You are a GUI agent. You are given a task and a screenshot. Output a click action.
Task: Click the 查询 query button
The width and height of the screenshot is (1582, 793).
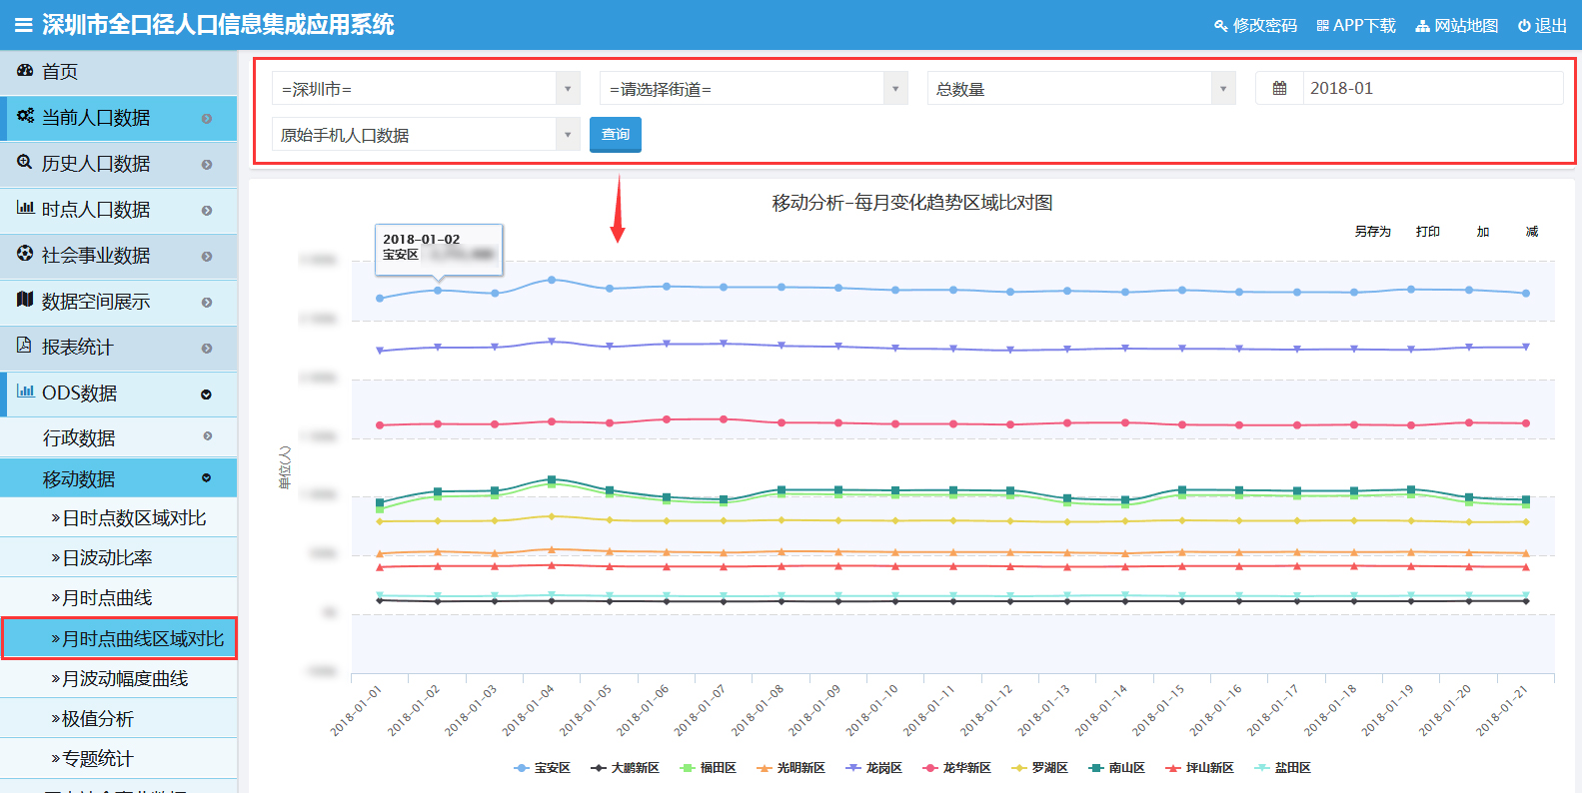(x=616, y=134)
